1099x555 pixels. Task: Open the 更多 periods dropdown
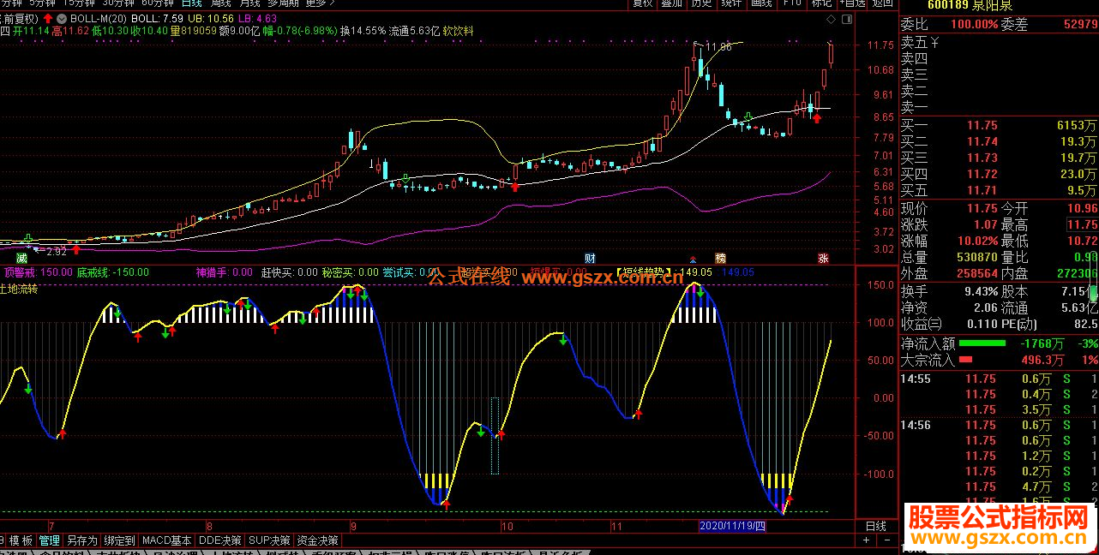click(x=319, y=3)
